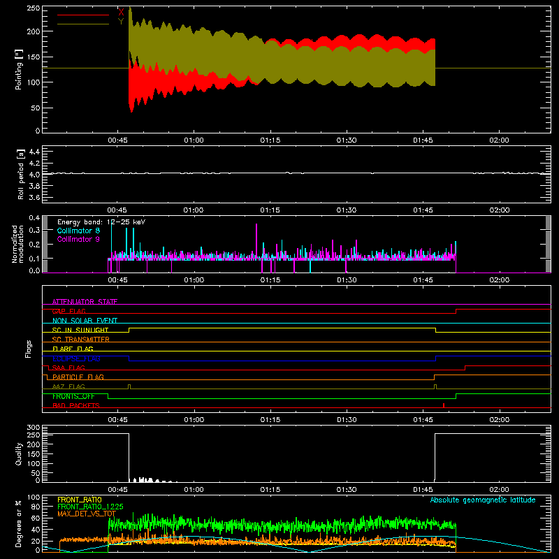Click the NON_SOLAR_EVENT flag label
Viewport: 559px width, 559px height.
(x=85, y=321)
